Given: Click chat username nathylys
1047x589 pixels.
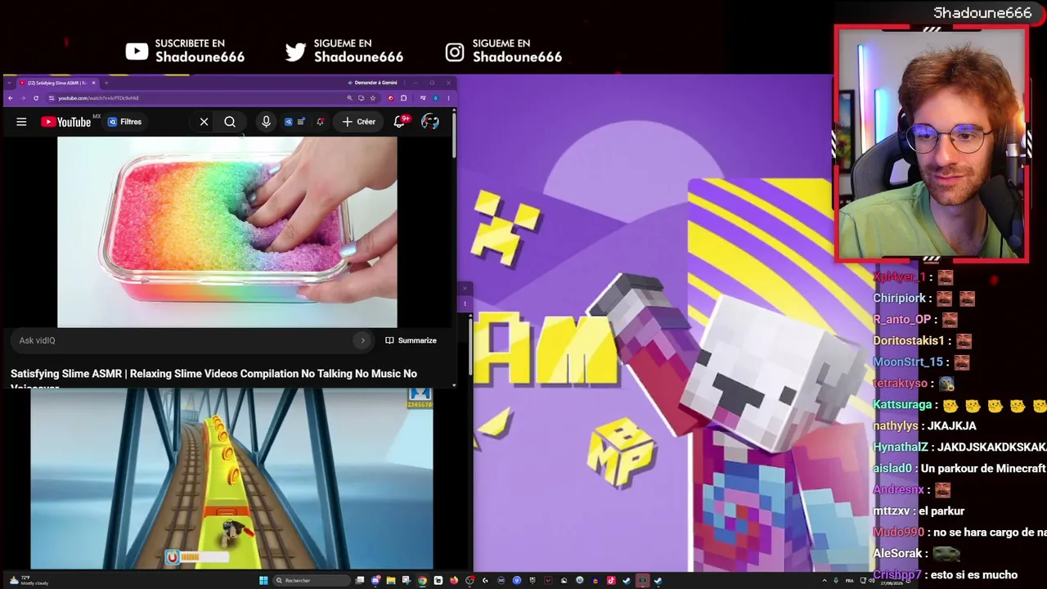Looking at the screenshot, I should 896,426.
